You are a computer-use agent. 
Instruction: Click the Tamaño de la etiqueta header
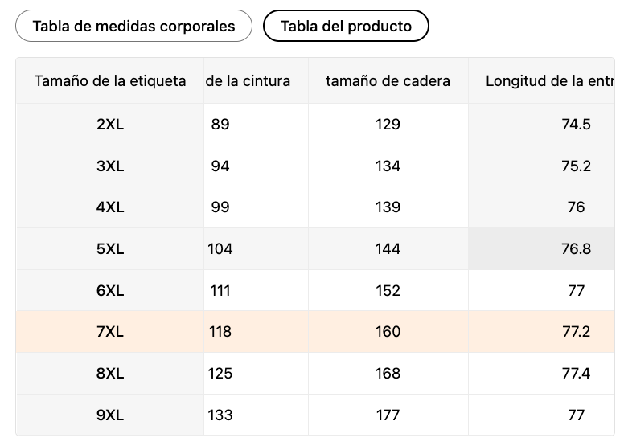point(110,80)
